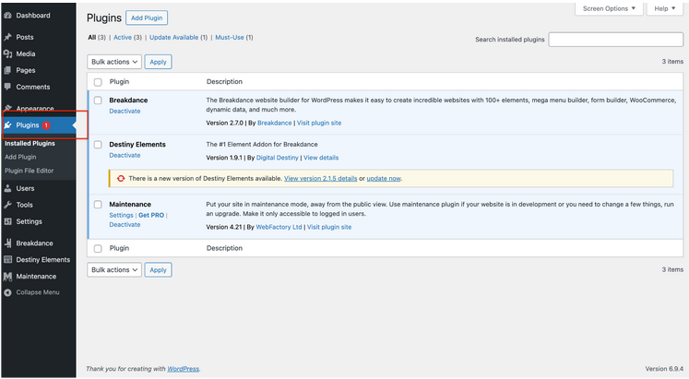Tick the Destiny Elements plugin checkbox

[98, 145]
